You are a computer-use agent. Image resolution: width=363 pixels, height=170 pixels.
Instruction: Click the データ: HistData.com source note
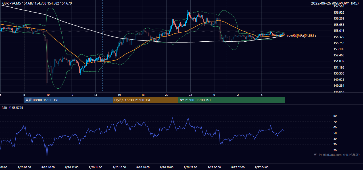(x=337, y=155)
